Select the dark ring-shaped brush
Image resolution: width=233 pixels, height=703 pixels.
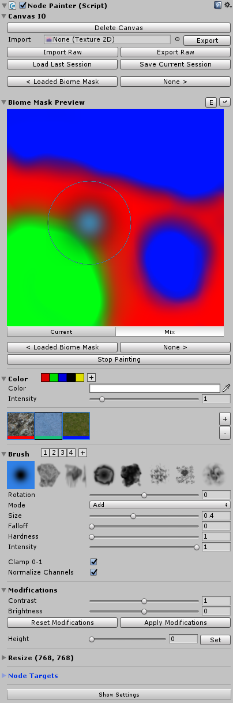[106, 475]
